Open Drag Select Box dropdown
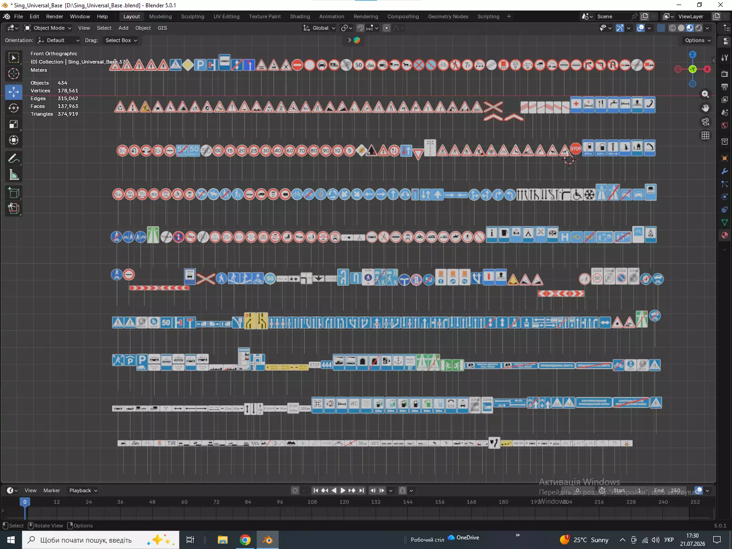This screenshot has width=732, height=549. pos(121,40)
